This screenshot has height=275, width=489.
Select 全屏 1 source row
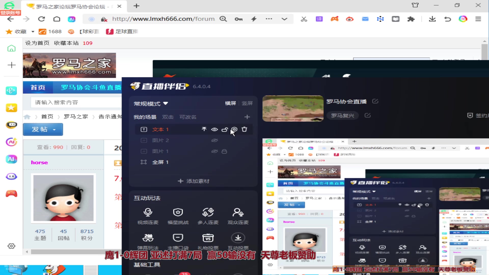point(194,162)
